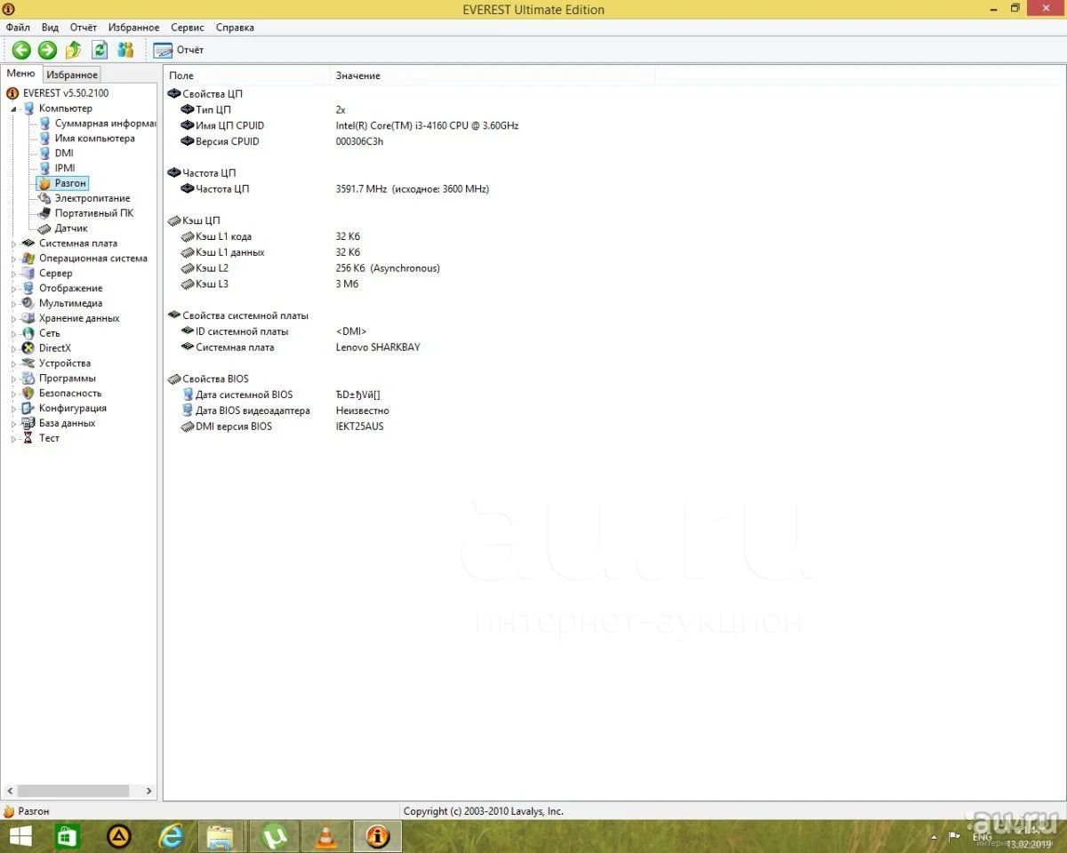Click the up-level arrow toolbar icon
The height and width of the screenshot is (853, 1067).
[74, 50]
